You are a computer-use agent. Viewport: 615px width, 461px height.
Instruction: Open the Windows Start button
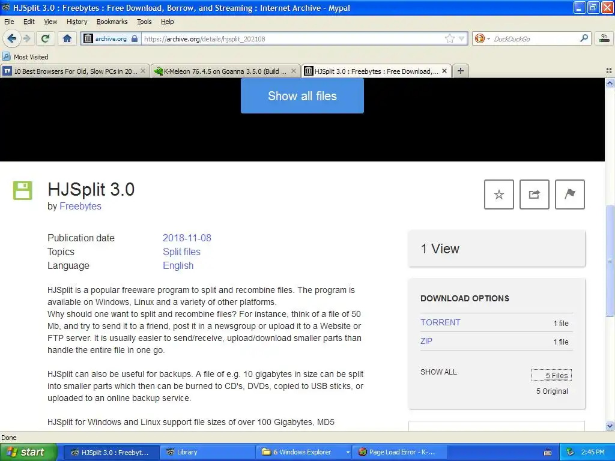(x=28, y=452)
